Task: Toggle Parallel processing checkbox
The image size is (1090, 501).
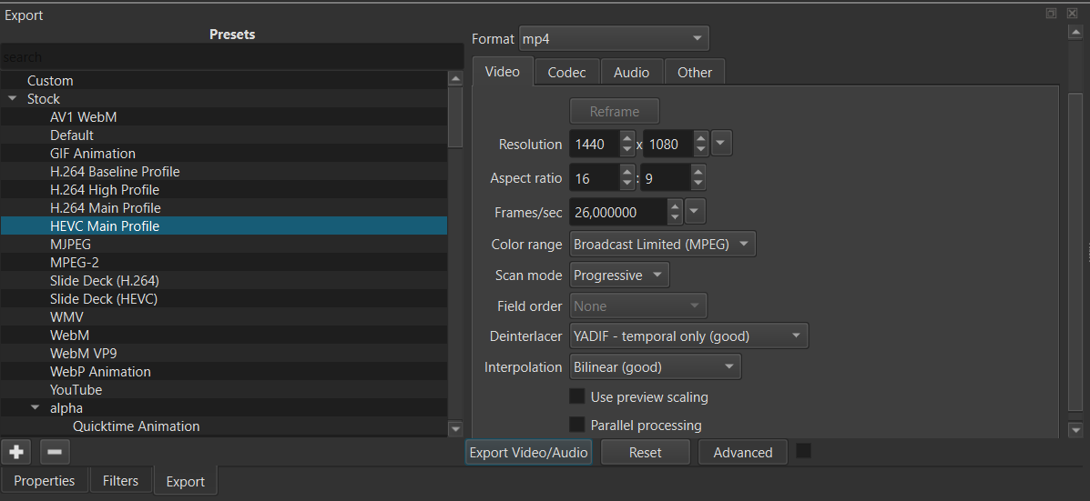Action: coord(576,425)
